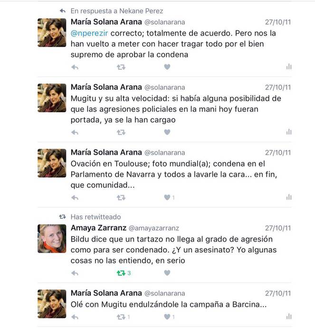Retweet the "Olé con Mugitu" tweet

121,316
